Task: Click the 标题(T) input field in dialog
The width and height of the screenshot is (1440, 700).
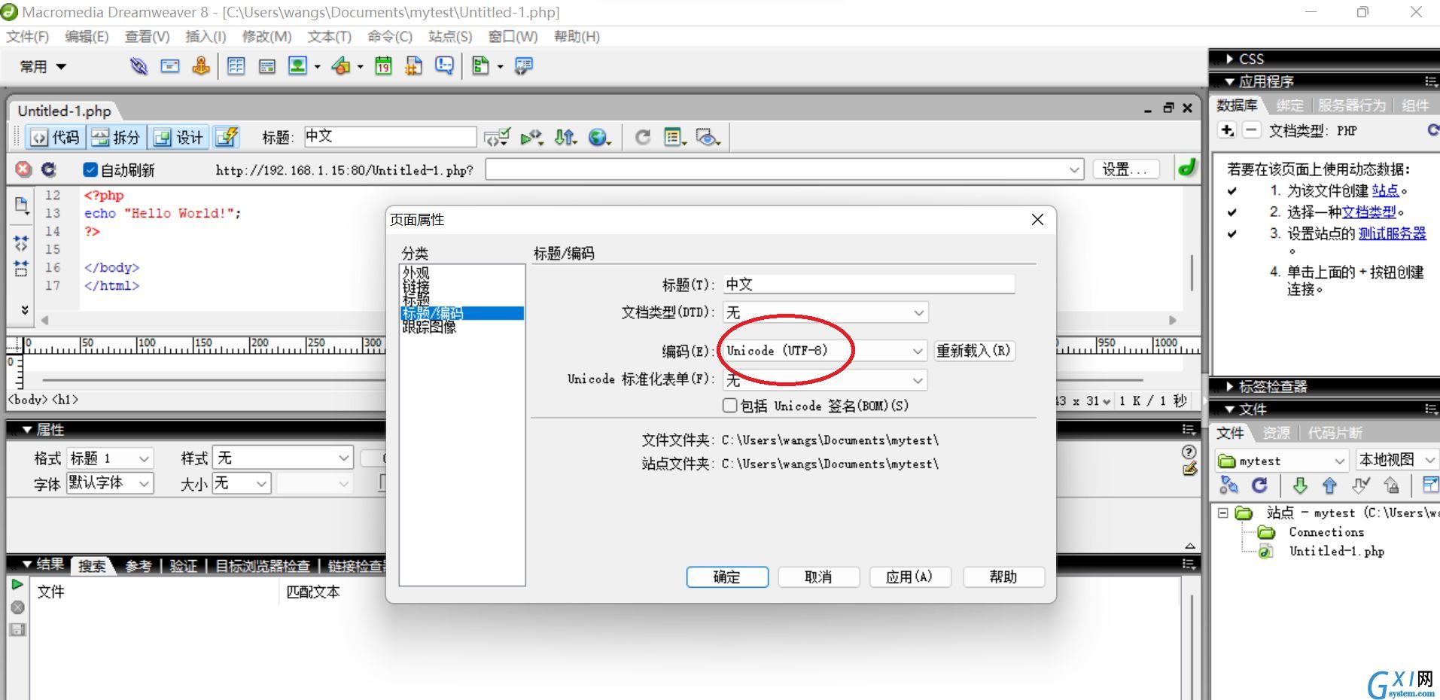Action: coord(869,284)
